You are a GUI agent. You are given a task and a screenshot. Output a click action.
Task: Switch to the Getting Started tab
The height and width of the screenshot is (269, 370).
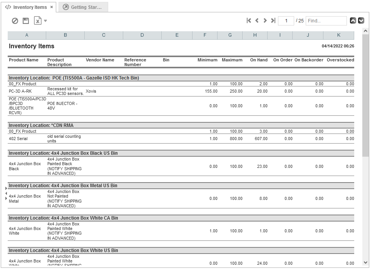(83, 7)
